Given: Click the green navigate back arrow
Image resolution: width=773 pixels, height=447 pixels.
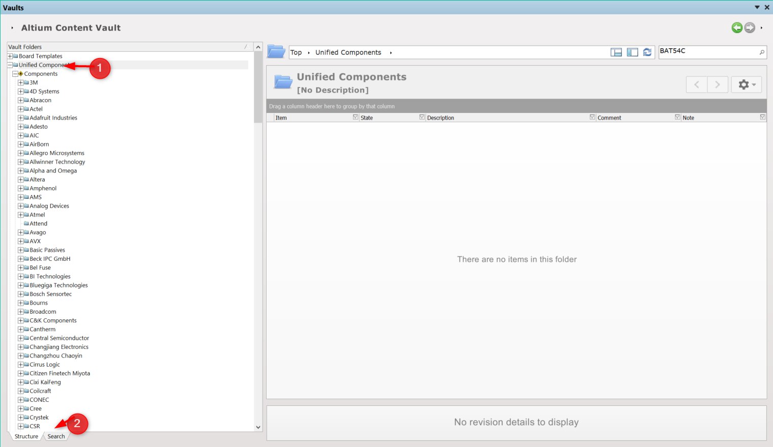Looking at the screenshot, I should [736, 28].
